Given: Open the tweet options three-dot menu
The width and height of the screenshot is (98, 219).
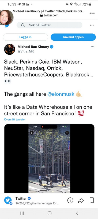Looking at the screenshot, I should tap(92, 47).
